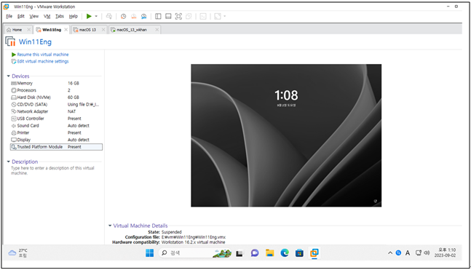This screenshot has width=471, height=270.
Task: Open the Edit menu
Action: coord(20,16)
